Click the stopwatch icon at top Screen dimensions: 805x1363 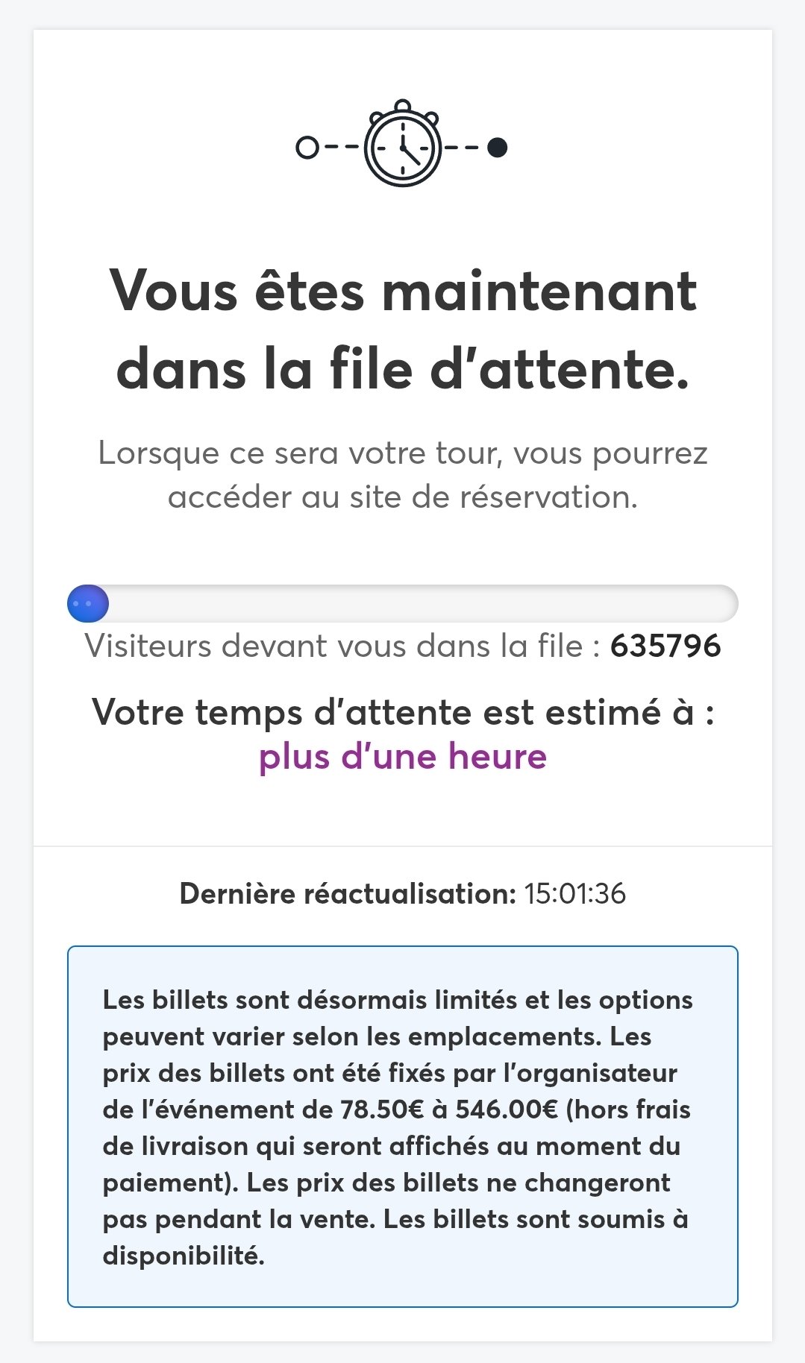pyautogui.click(x=403, y=145)
